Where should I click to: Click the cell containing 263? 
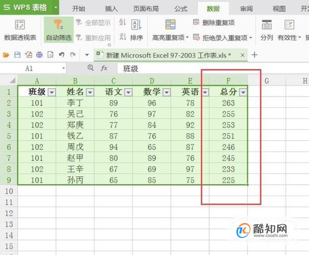tap(228, 103)
